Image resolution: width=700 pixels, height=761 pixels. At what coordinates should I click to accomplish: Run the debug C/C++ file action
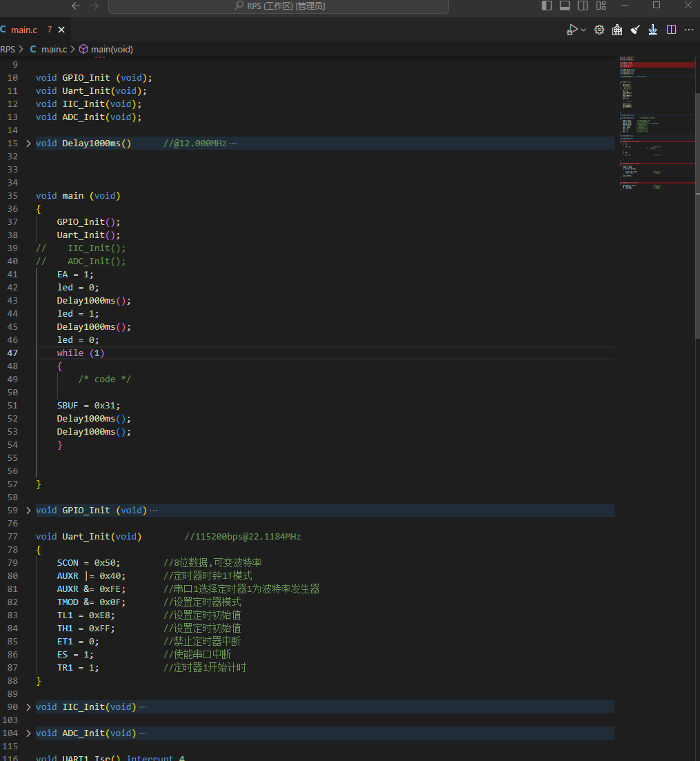(x=572, y=30)
